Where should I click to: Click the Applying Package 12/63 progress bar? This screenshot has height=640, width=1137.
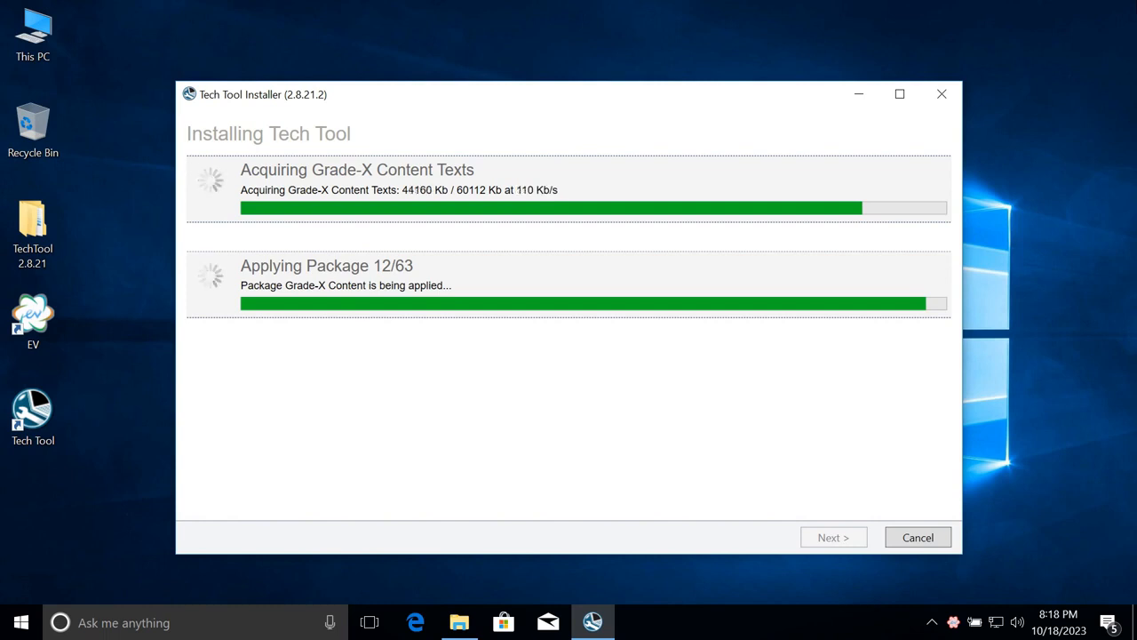[592, 304]
